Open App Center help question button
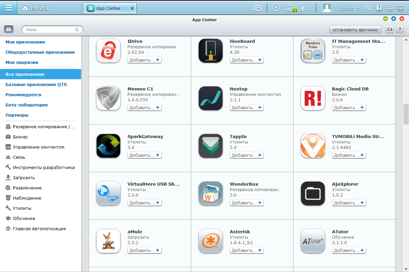The image size is (409, 272). (399, 30)
